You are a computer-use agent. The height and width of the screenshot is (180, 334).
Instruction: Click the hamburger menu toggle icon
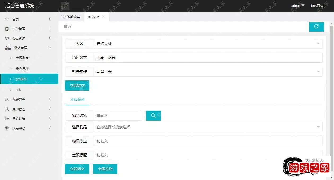click(x=65, y=6)
